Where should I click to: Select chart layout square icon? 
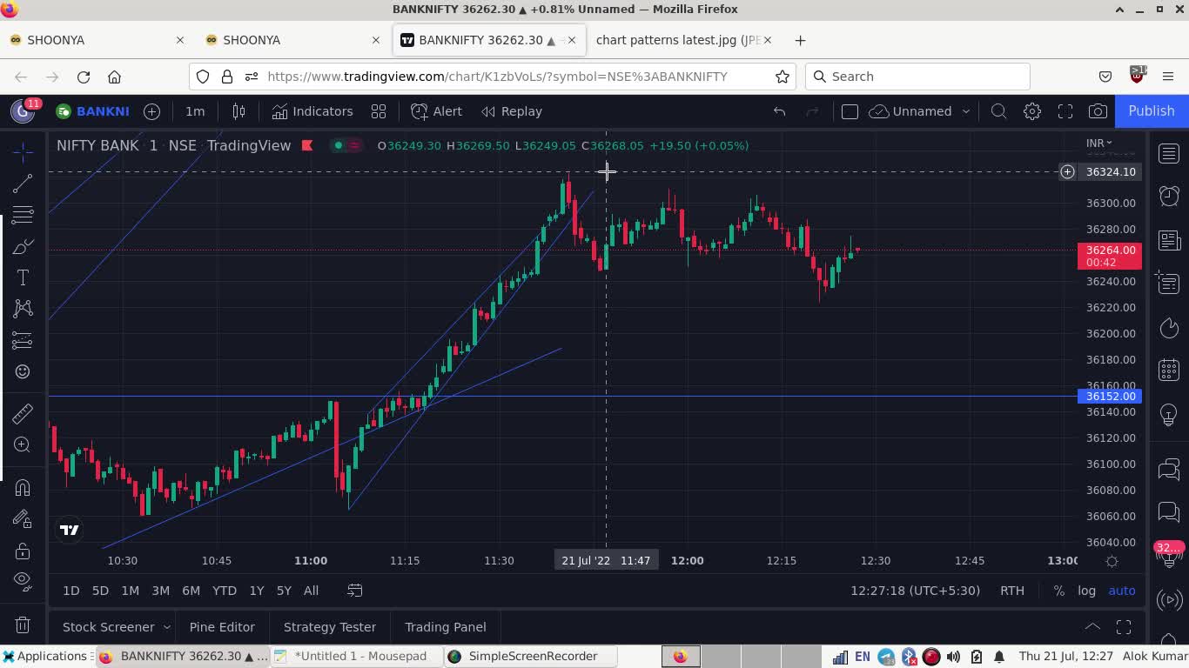tap(850, 111)
